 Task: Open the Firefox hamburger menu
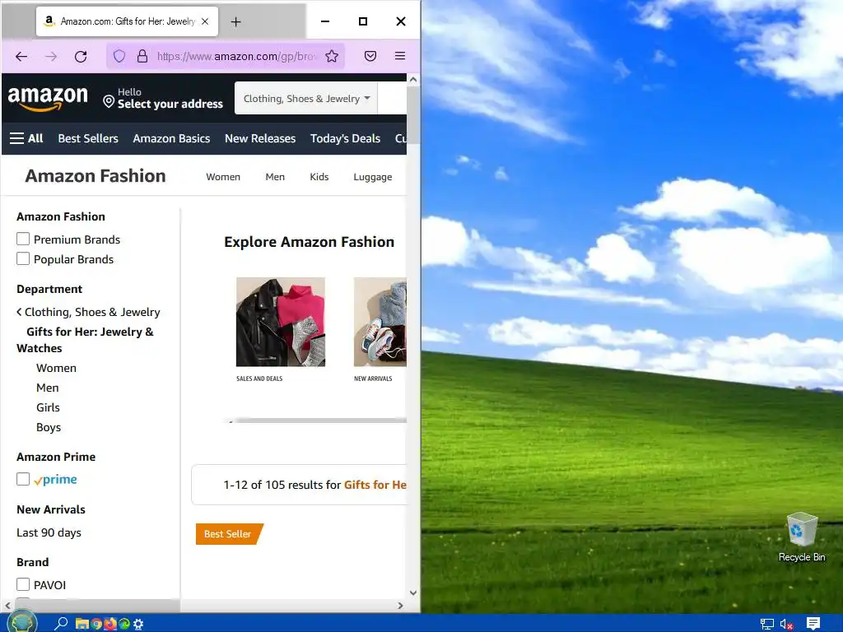tap(400, 56)
